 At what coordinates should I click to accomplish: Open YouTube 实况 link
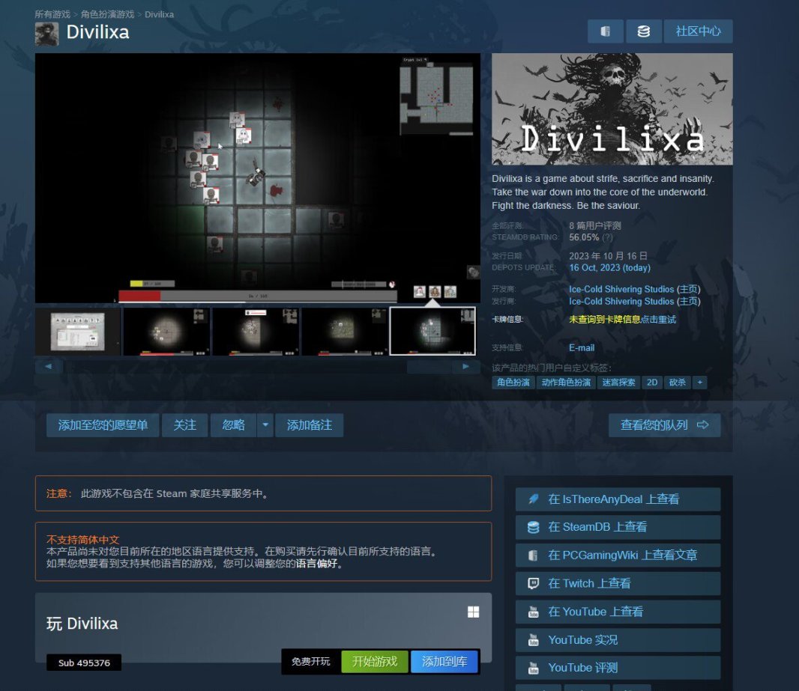click(618, 639)
